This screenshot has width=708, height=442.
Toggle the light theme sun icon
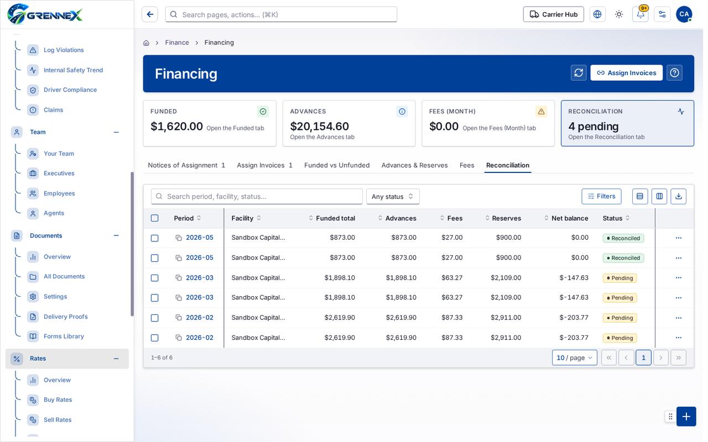tap(619, 14)
